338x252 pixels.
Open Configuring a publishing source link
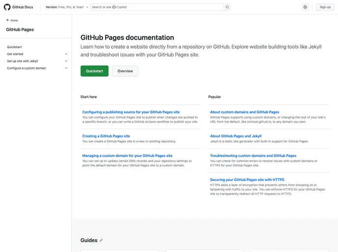131,112
